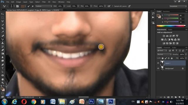Image resolution: width=188 pixels, height=105 pixels.
Task: Open the Load value dropdown arrow
Action: click(x=78, y=6)
